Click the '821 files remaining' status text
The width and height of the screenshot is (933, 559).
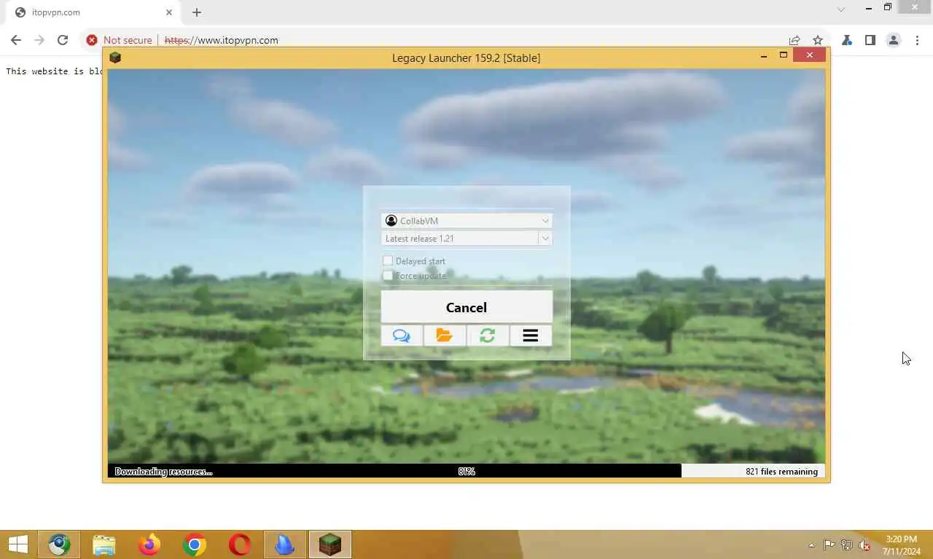(781, 472)
